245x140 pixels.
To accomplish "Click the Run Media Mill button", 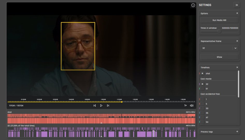I will tap(219, 20).
